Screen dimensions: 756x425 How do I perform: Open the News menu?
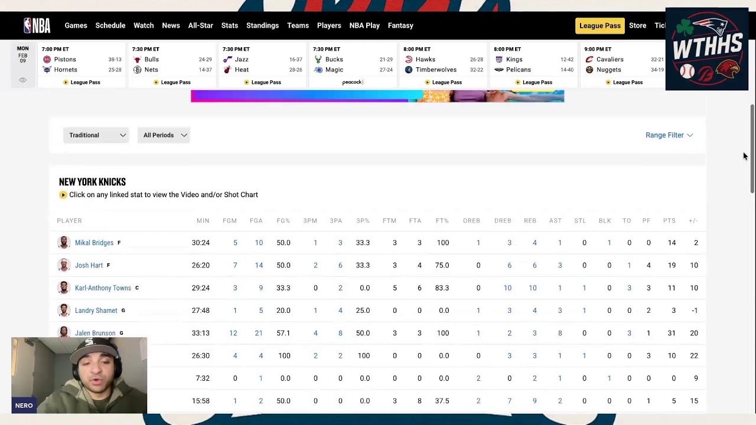tap(171, 25)
